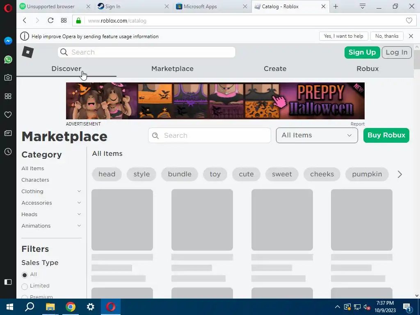Viewport: 420px width, 315px height.
Task: Open the All Items dropdown
Action: (x=317, y=135)
